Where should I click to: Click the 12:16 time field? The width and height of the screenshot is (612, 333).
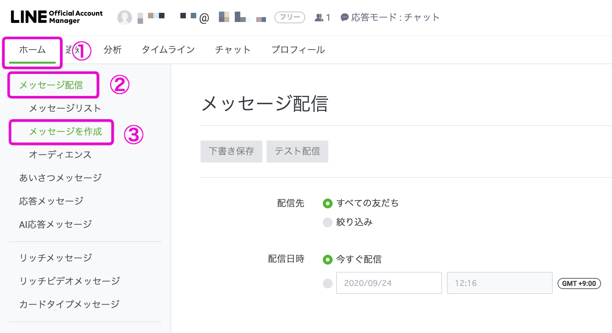[500, 283]
